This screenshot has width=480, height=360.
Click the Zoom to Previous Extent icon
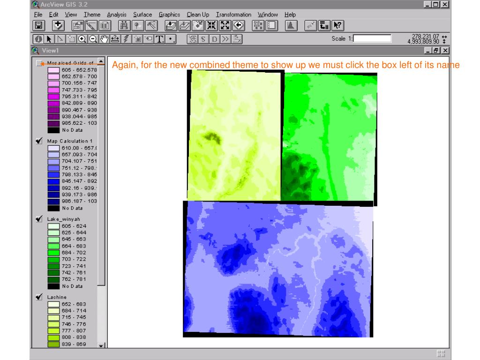pyautogui.click(x=239, y=25)
